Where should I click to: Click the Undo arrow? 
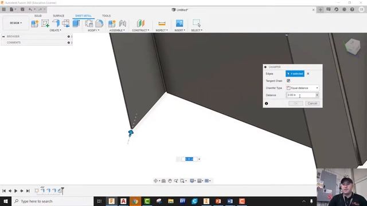(x=30, y=10)
